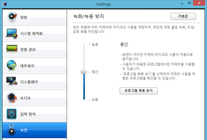Viewport: 207px width, 140px height.
Task: Reset with the 기본값 button
Action: point(183,16)
